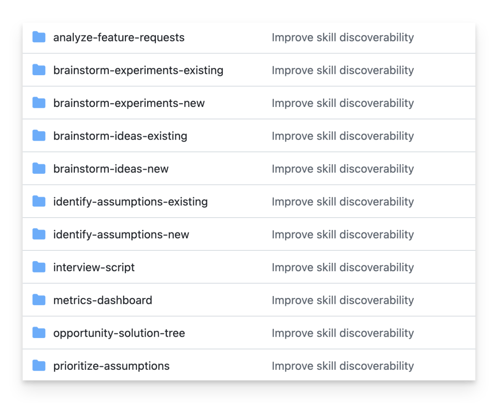Image resolution: width=498 pixels, height=403 pixels.
Task: Click the folder icon beside brainstorm-ideas-existing
Action: tap(39, 136)
